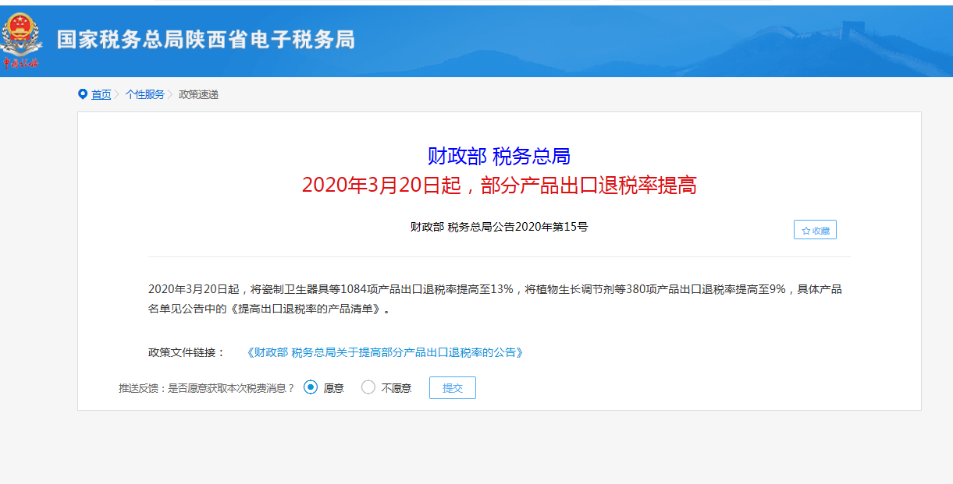
Task: Click the 提交 submit button
Action: [x=453, y=387]
